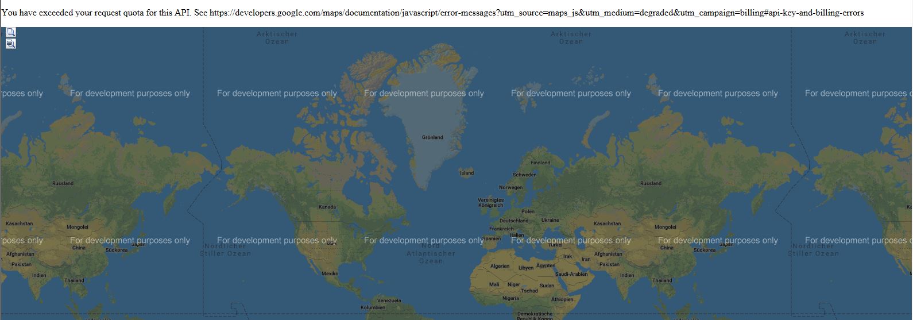Click the Vereinigtes Königreich label

pos(490,203)
